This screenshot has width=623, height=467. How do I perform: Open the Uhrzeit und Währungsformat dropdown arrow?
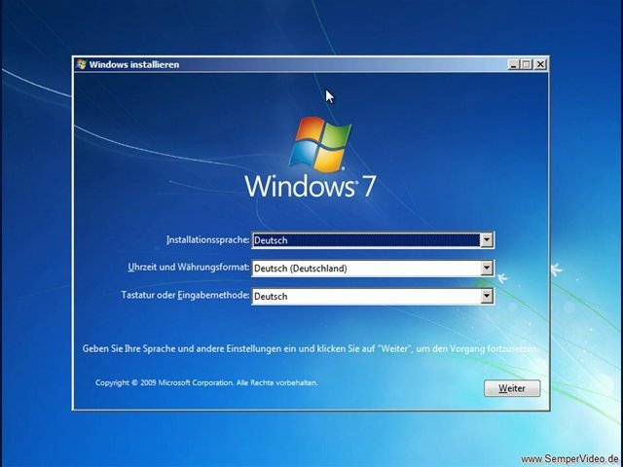pos(487,269)
